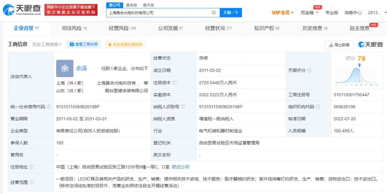This screenshot has width=387, height=194.
Task: Switch to 企业背景 tab
Action: 26,28
